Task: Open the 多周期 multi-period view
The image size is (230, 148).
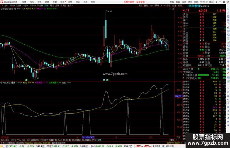Action: tap(63, 5)
